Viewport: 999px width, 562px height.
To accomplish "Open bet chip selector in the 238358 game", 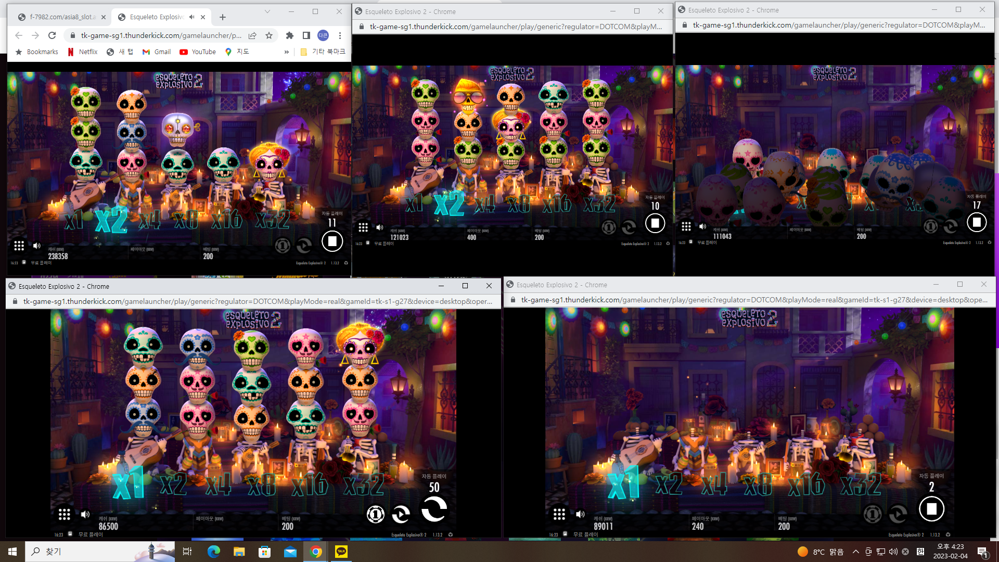I will point(283,245).
